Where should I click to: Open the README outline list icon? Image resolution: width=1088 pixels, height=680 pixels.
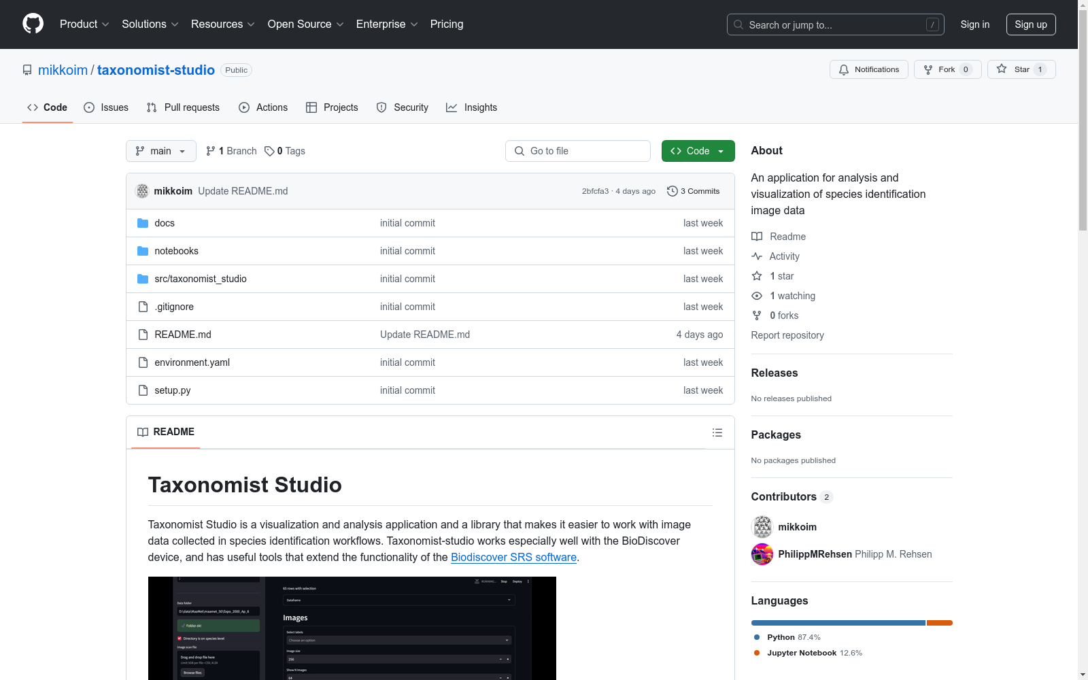coord(717,432)
